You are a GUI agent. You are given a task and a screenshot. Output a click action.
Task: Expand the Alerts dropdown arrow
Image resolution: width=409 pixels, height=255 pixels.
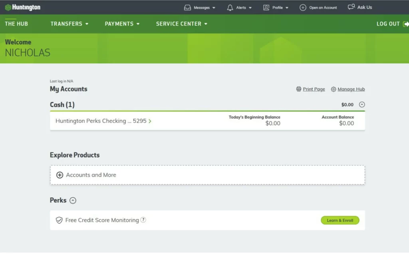250,8
